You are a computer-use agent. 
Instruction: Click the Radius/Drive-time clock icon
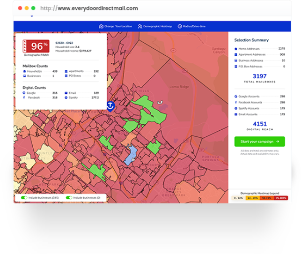pyautogui.click(x=180, y=26)
